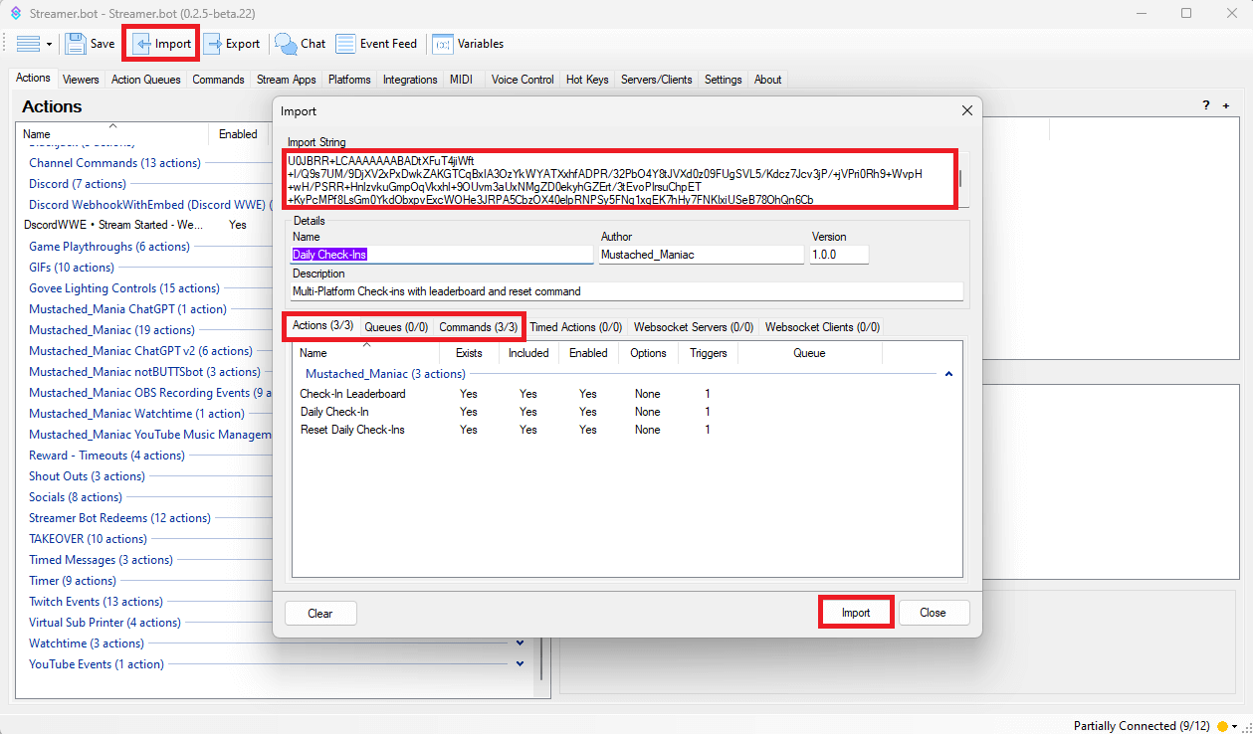
Task: Go to the Settings tab
Action: click(723, 80)
